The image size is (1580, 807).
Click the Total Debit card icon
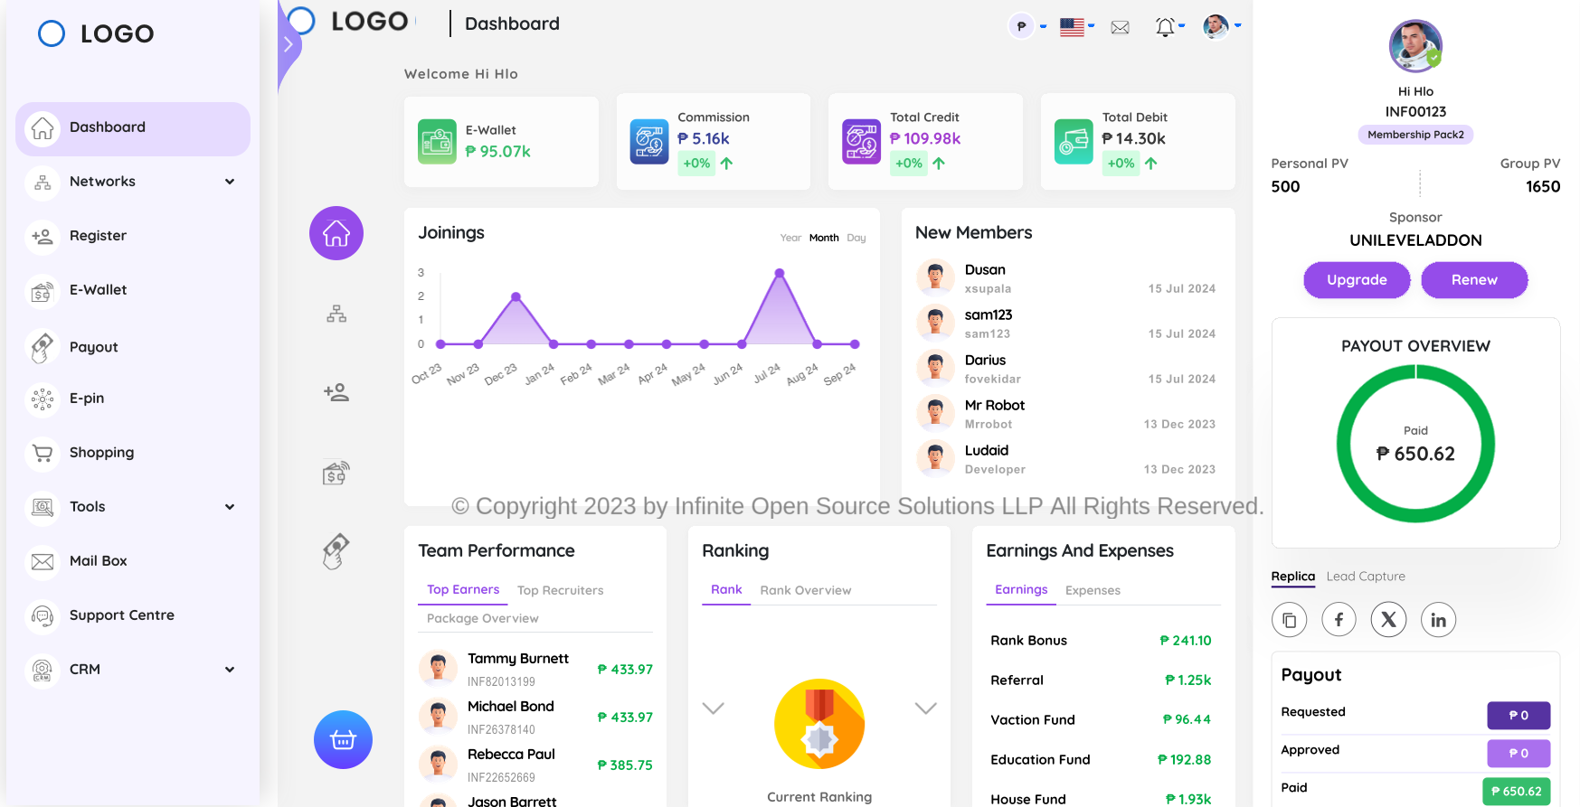pos(1074,142)
